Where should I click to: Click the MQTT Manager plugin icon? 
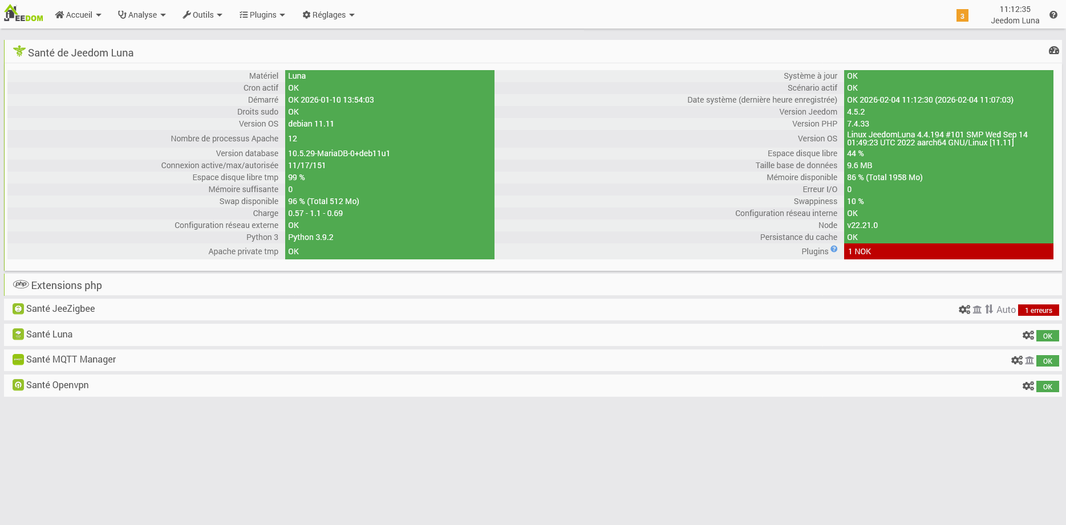point(18,360)
